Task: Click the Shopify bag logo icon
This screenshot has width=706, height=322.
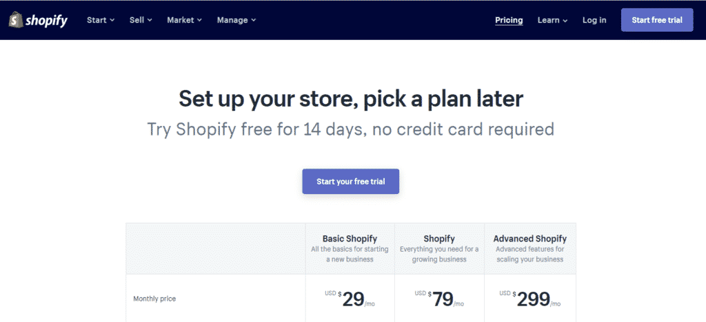Action: pyautogui.click(x=16, y=20)
